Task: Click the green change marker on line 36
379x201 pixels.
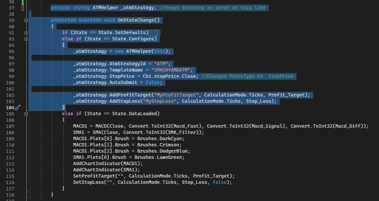Action: click(23, 1)
